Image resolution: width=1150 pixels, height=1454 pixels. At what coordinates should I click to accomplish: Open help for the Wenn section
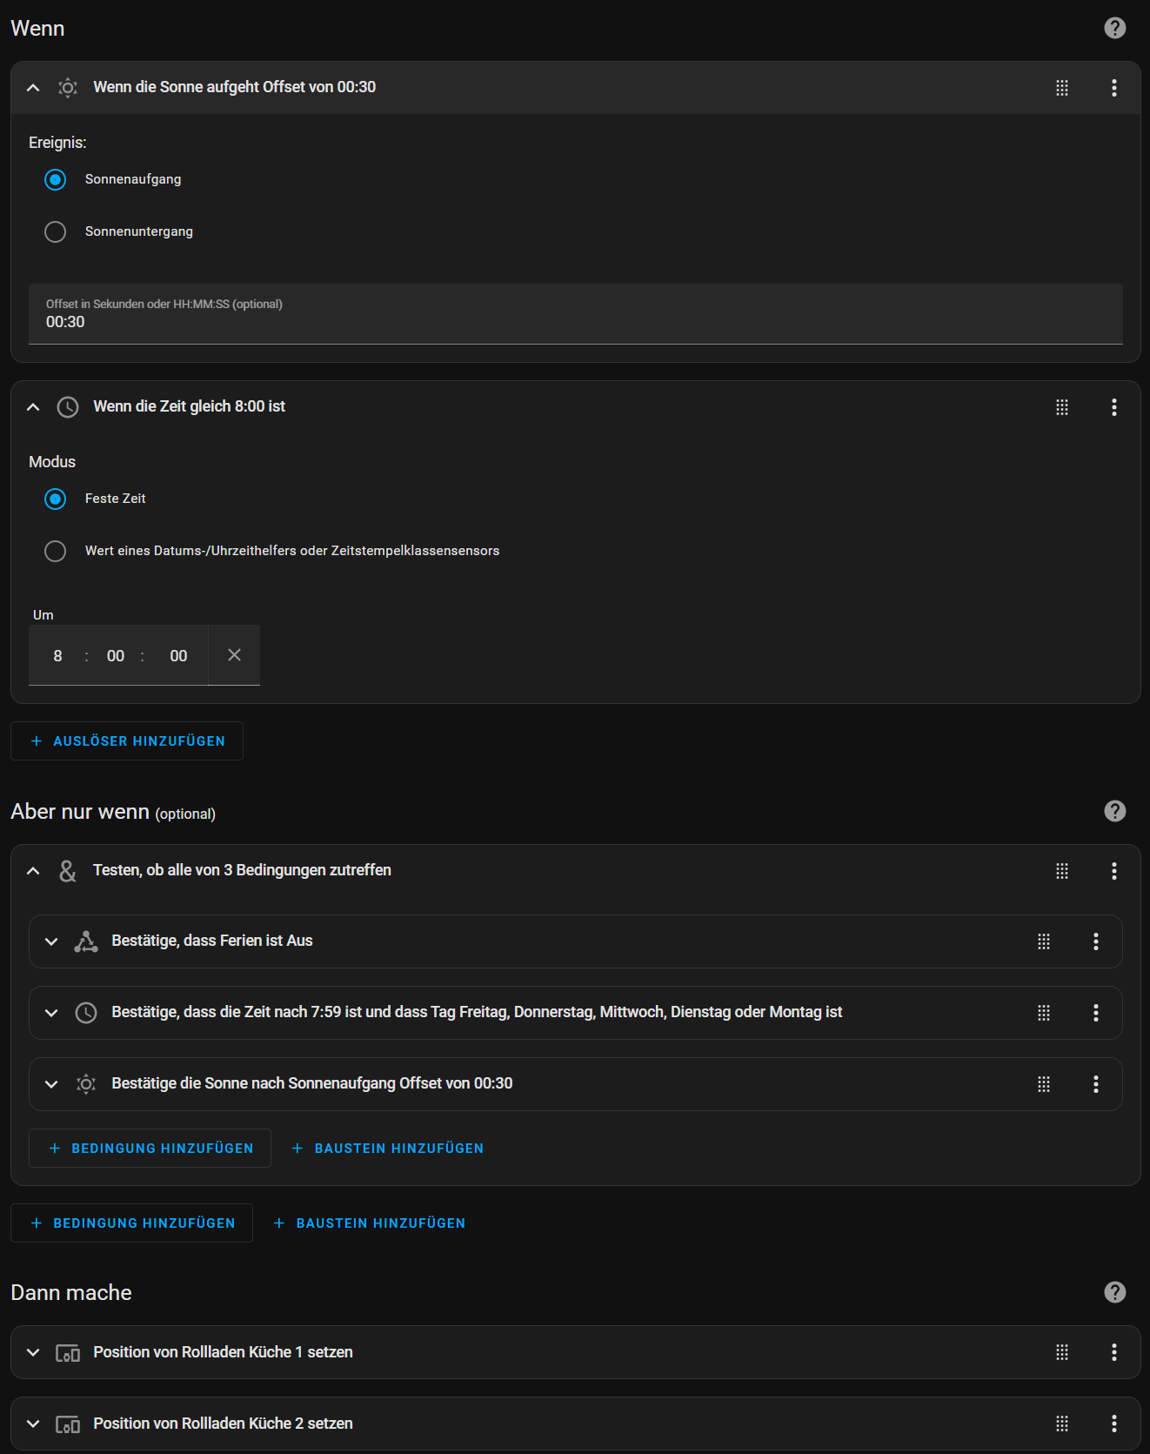pyautogui.click(x=1114, y=28)
